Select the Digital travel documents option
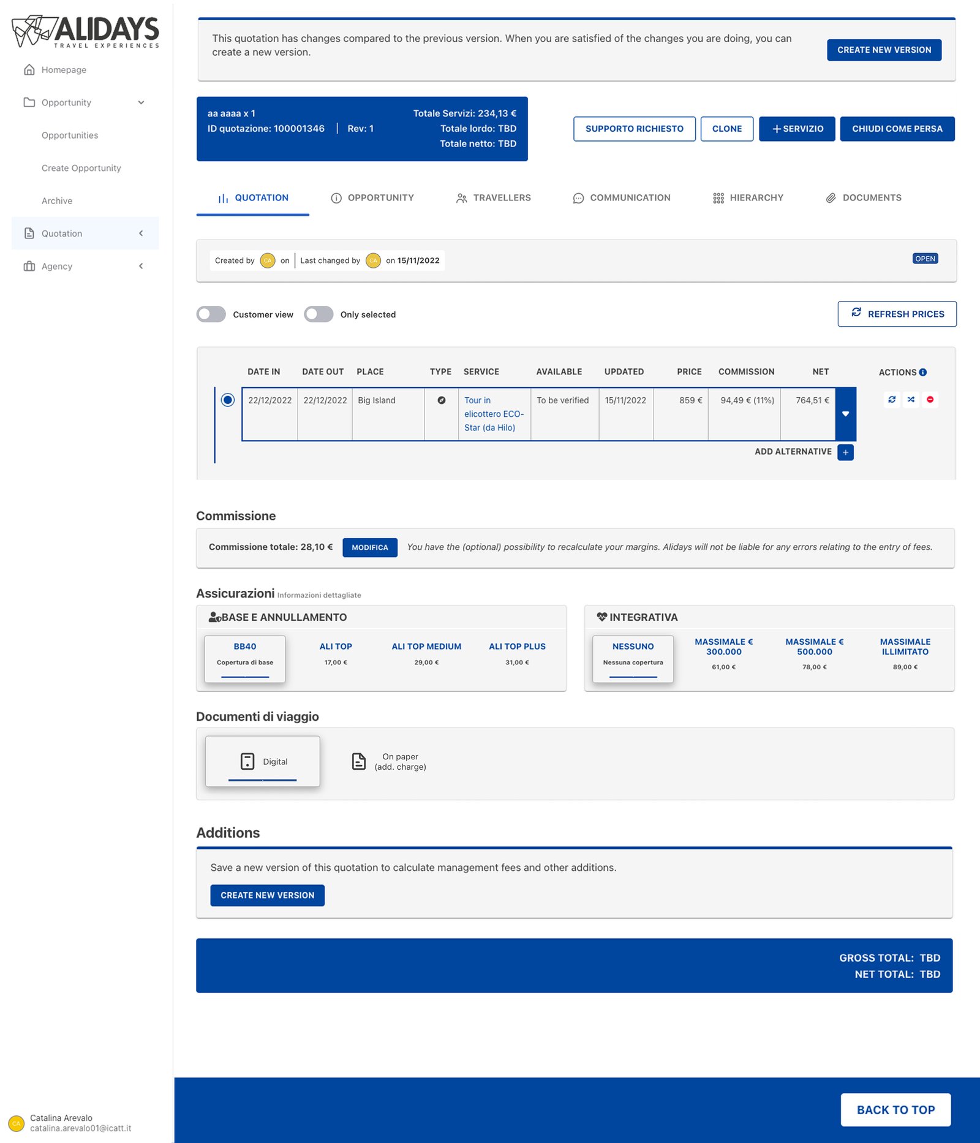 (x=263, y=761)
